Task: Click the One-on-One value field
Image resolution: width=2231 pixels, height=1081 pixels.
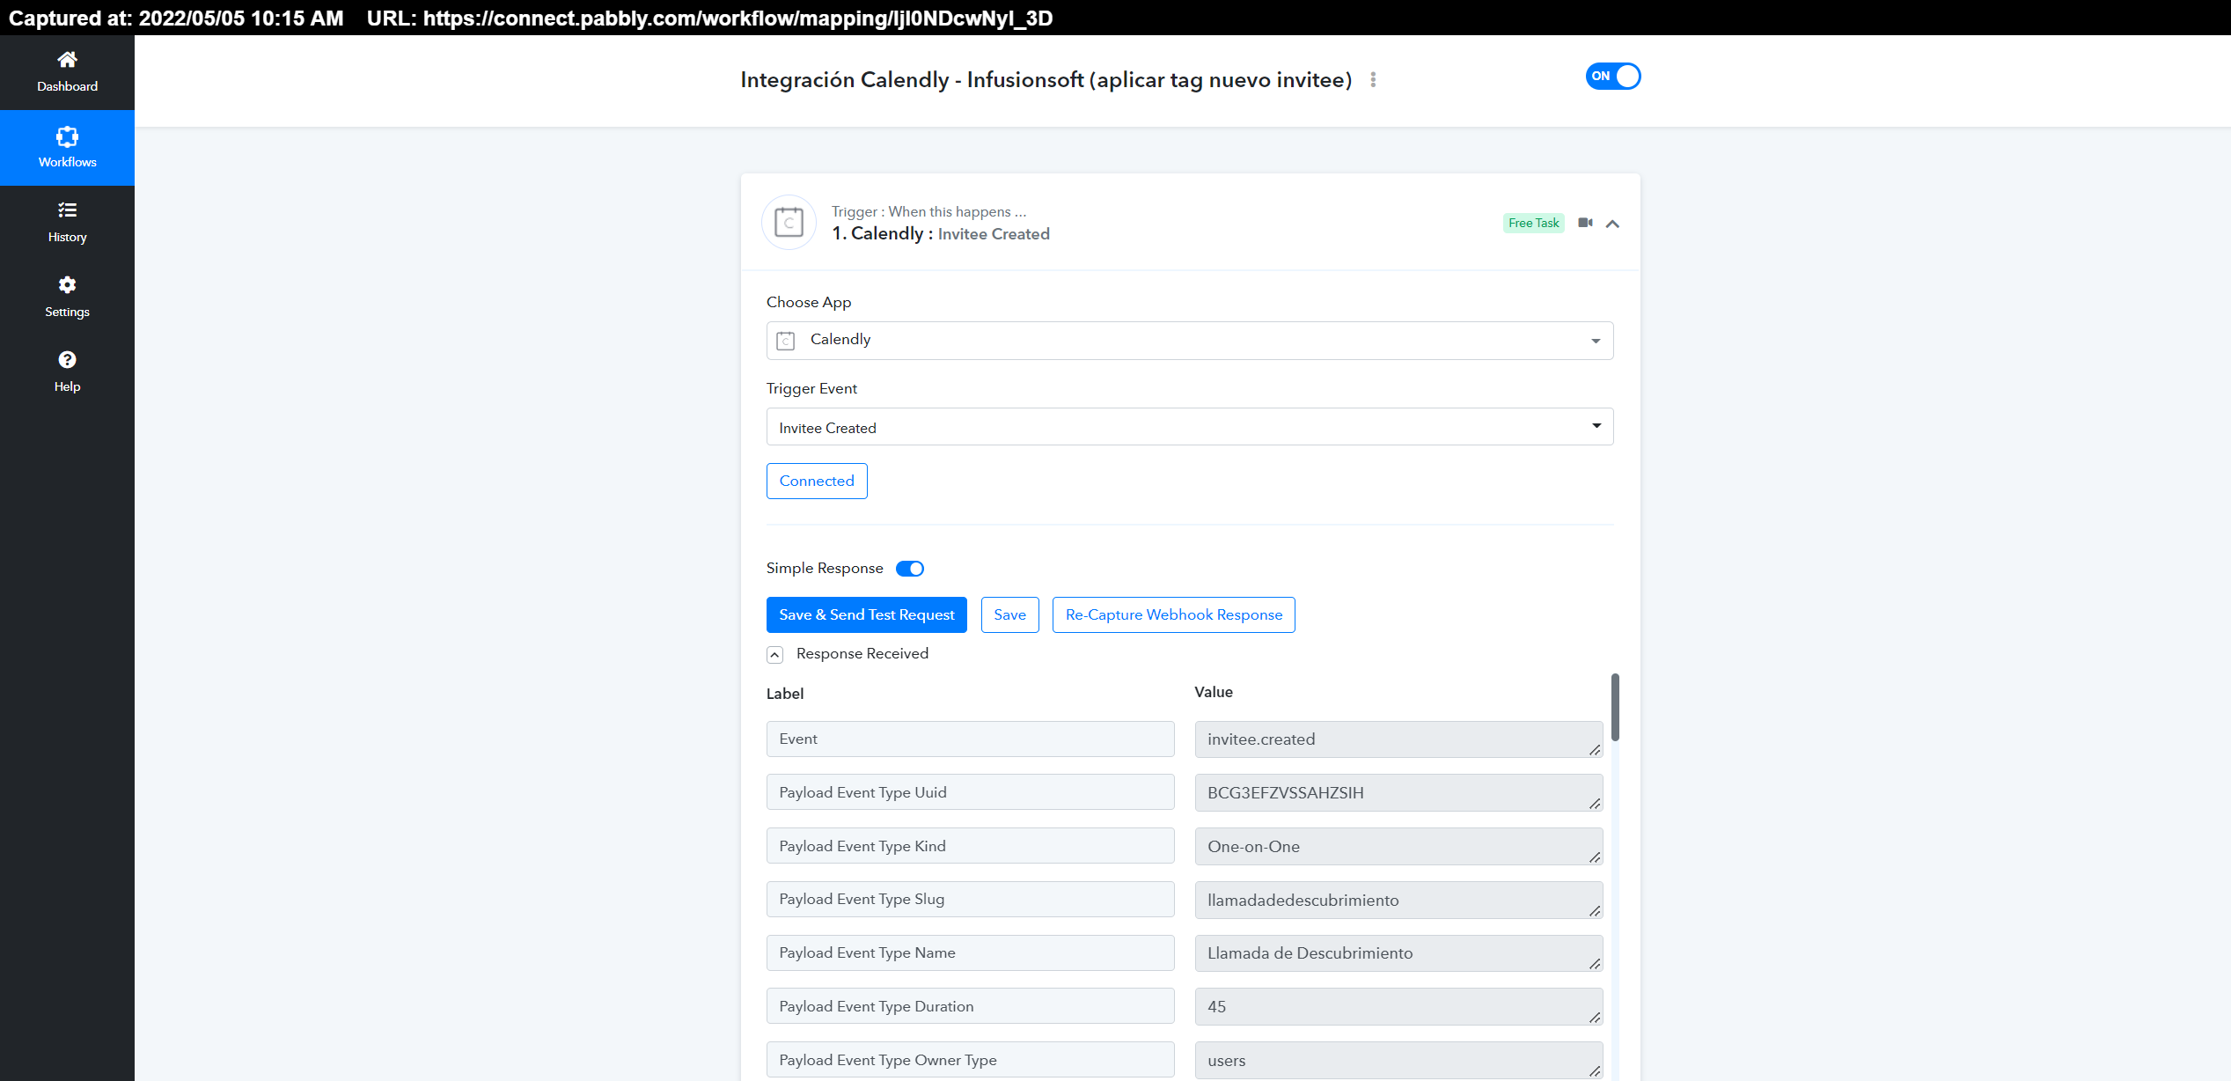Action: click(x=1398, y=847)
